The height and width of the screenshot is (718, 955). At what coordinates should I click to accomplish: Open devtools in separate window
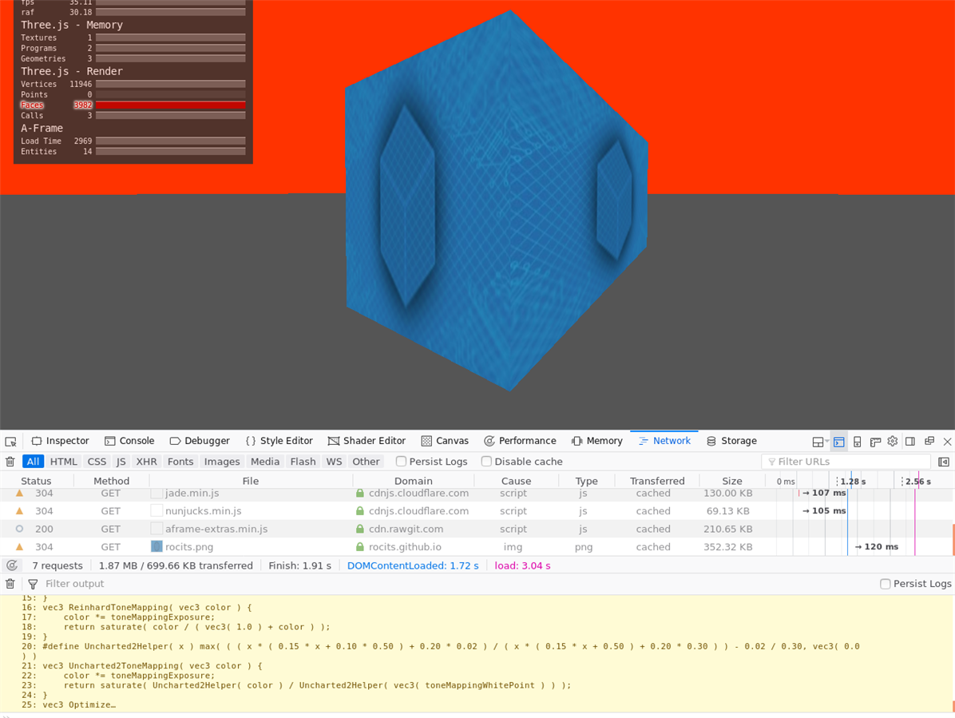pos(929,441)
